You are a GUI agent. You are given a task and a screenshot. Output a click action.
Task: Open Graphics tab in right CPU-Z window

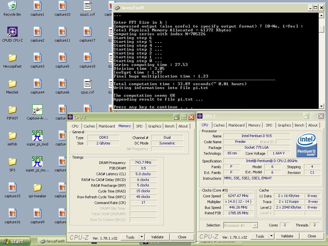(284, 125)
